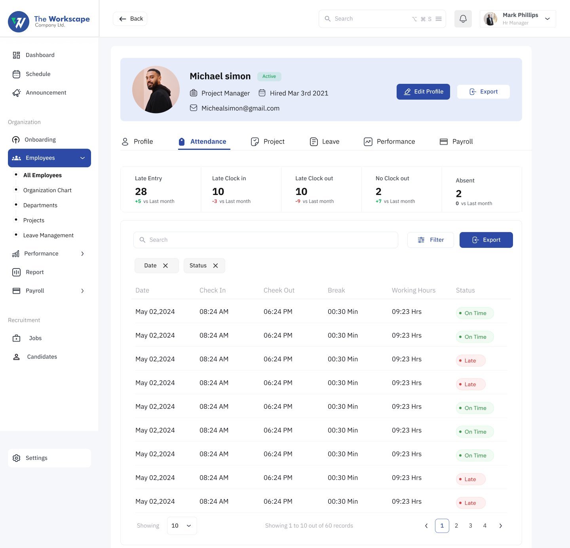Switch to the Performance tab

click(x=389, y=142)
